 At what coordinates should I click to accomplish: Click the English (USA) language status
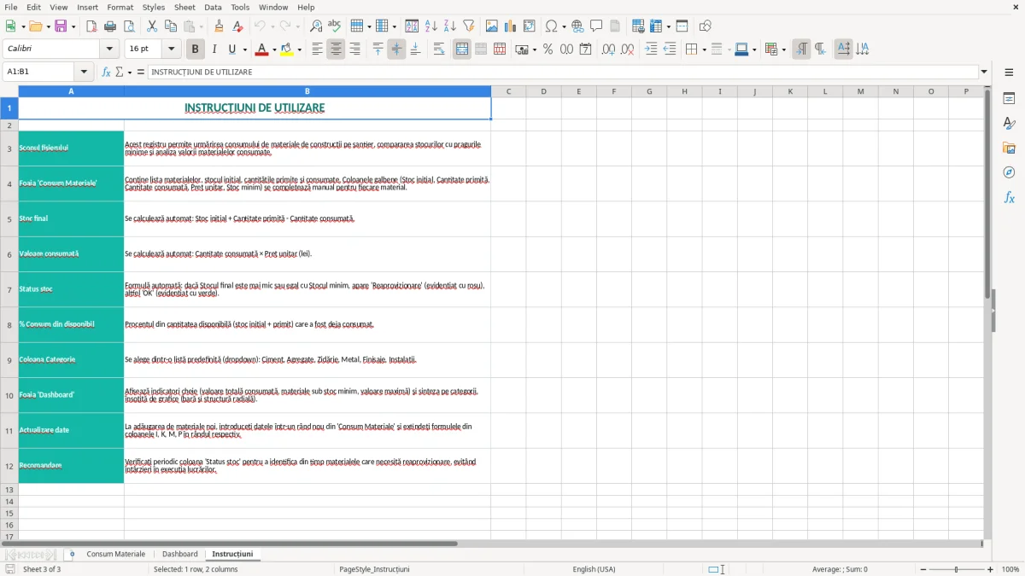pyautogui.click(x=594, y=569)
